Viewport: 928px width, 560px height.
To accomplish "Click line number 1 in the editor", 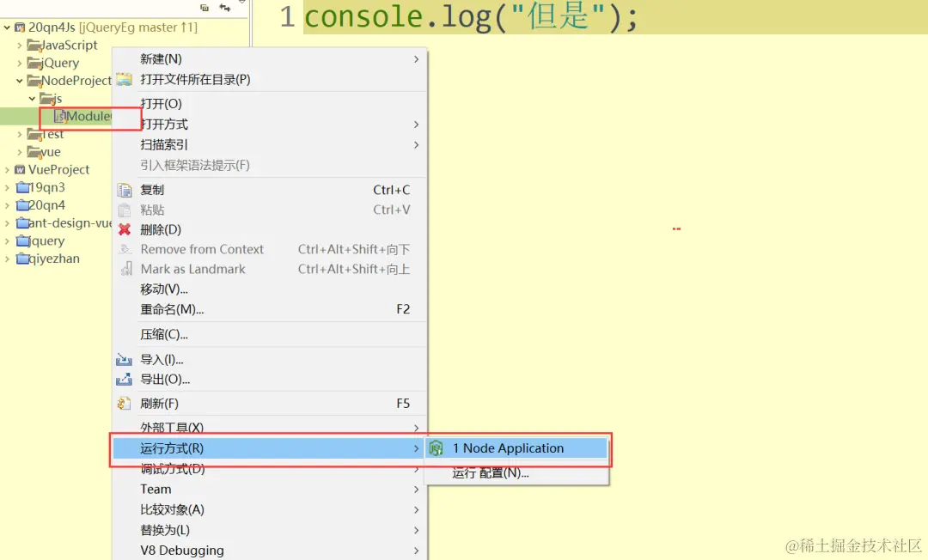I will (288, 16).
